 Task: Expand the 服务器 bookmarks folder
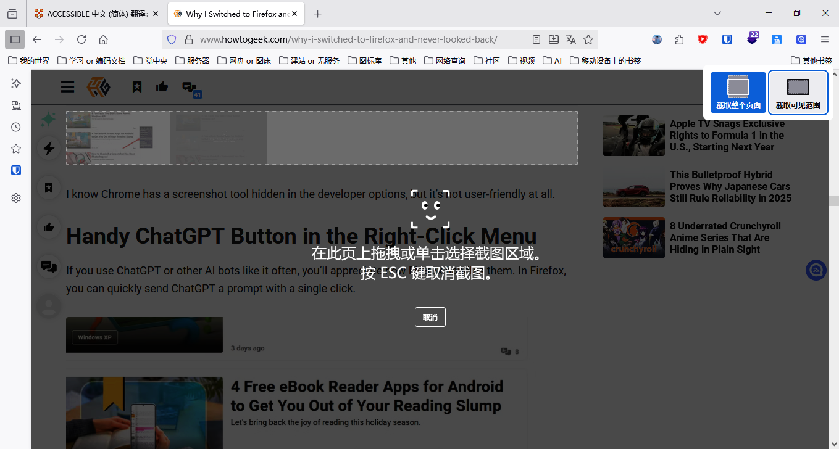[193, 60]
